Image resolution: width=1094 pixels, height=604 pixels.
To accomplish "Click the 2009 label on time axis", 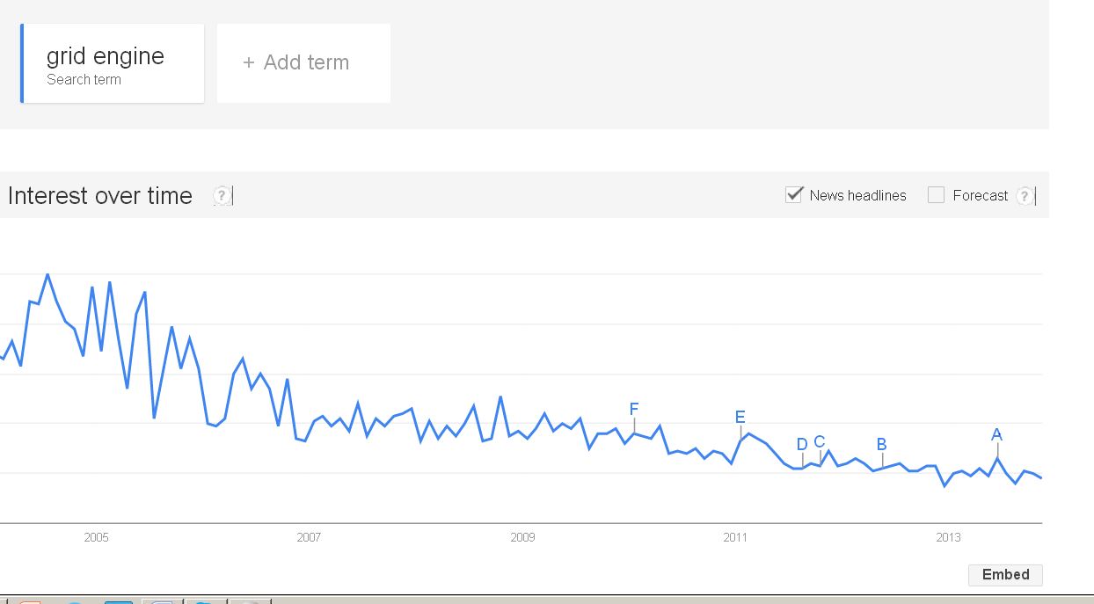I will point(522,537).
